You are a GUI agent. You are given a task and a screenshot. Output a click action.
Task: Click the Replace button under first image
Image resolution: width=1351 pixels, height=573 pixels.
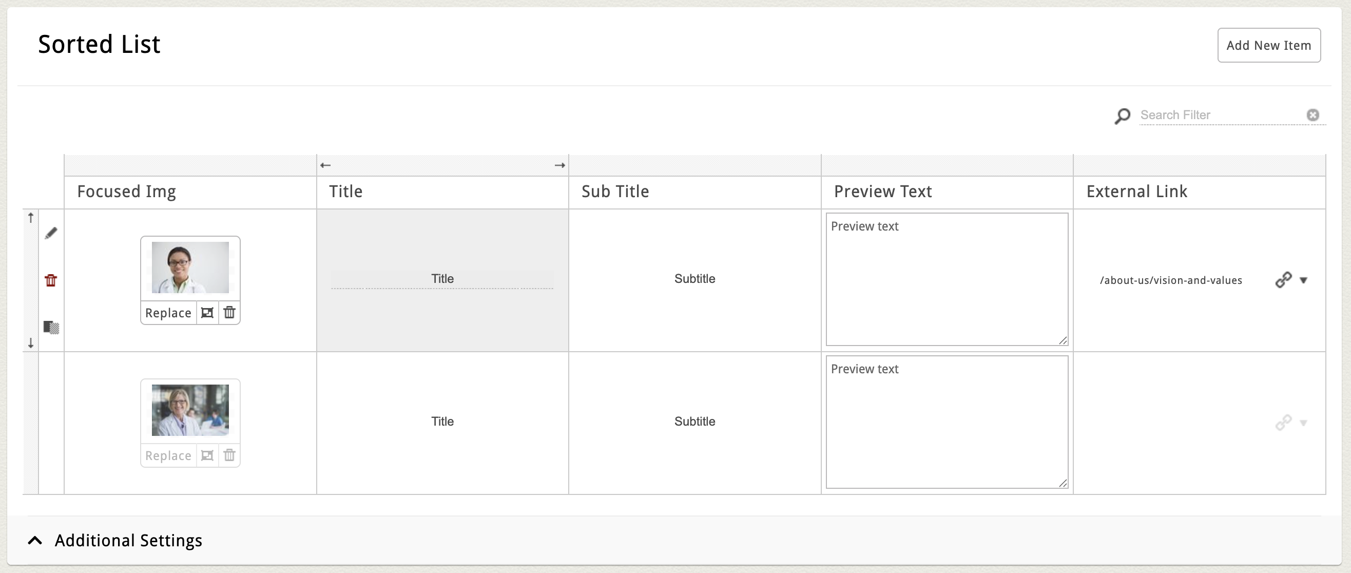pos(168,313)
